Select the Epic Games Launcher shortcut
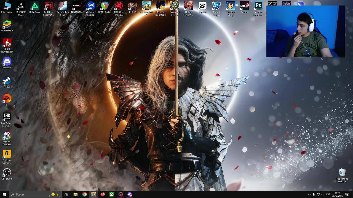 (x=7, y=120)
